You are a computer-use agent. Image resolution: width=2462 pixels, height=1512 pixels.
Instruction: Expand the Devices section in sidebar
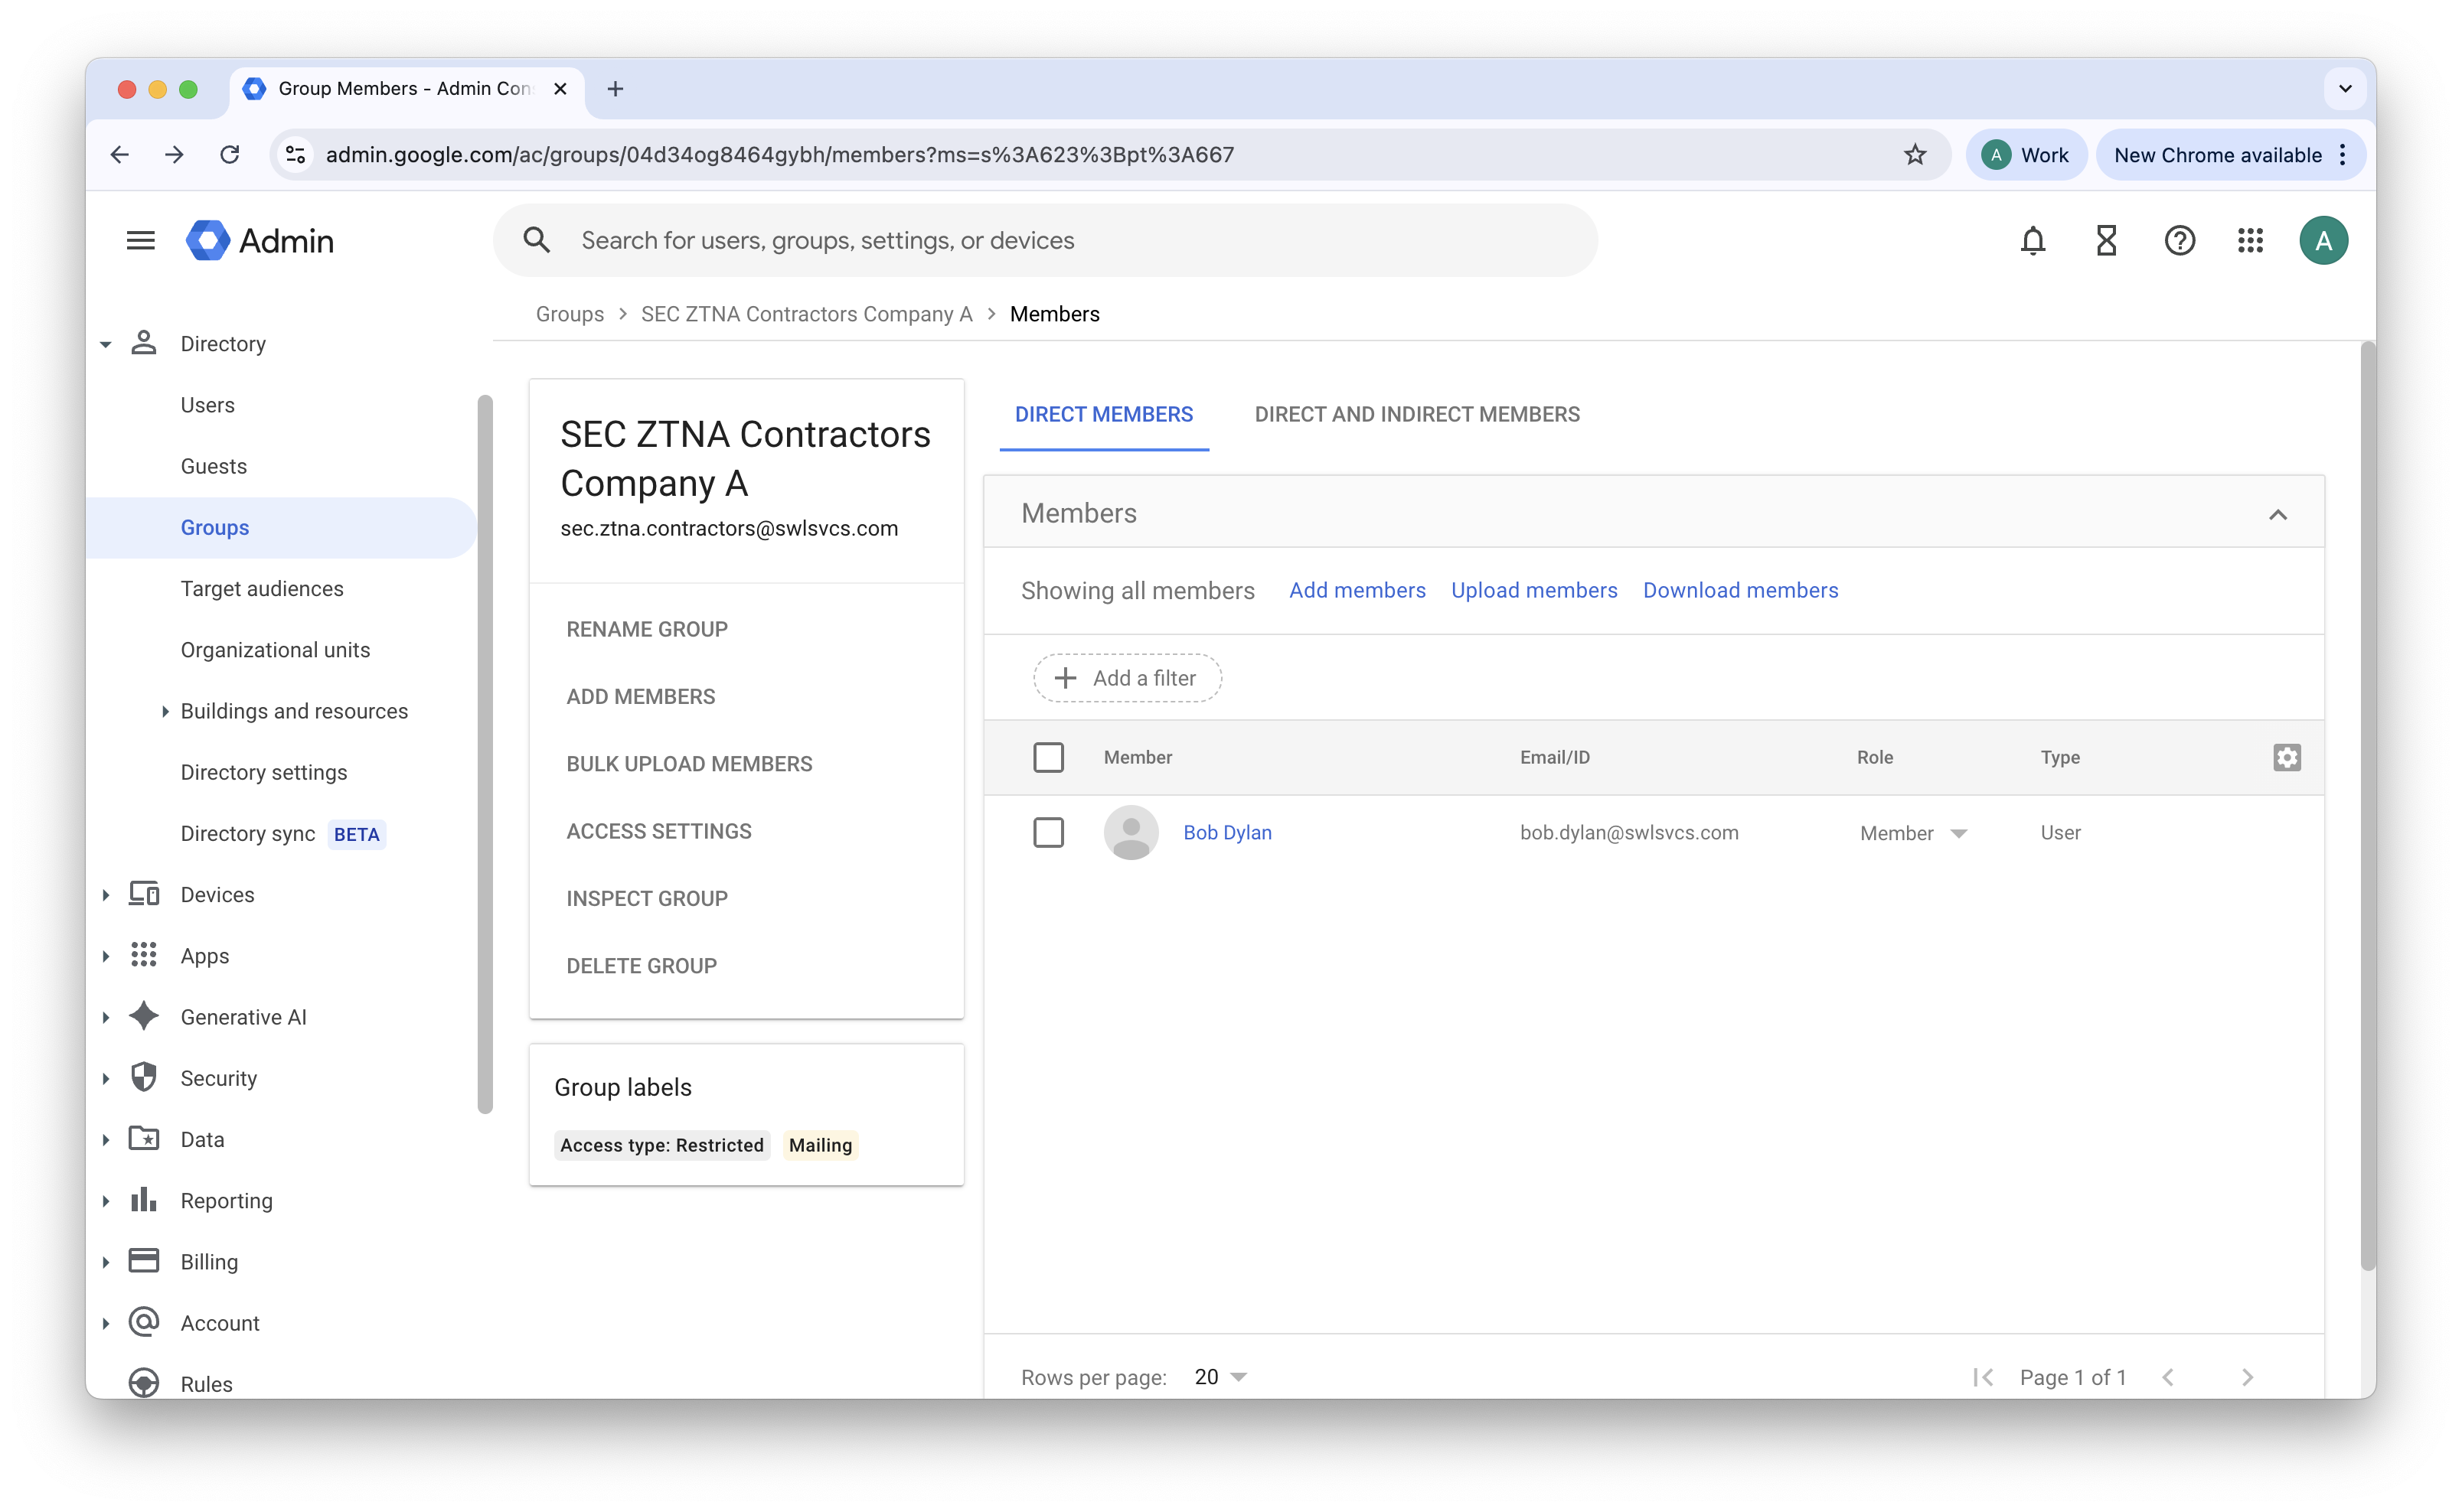(106, 895)
